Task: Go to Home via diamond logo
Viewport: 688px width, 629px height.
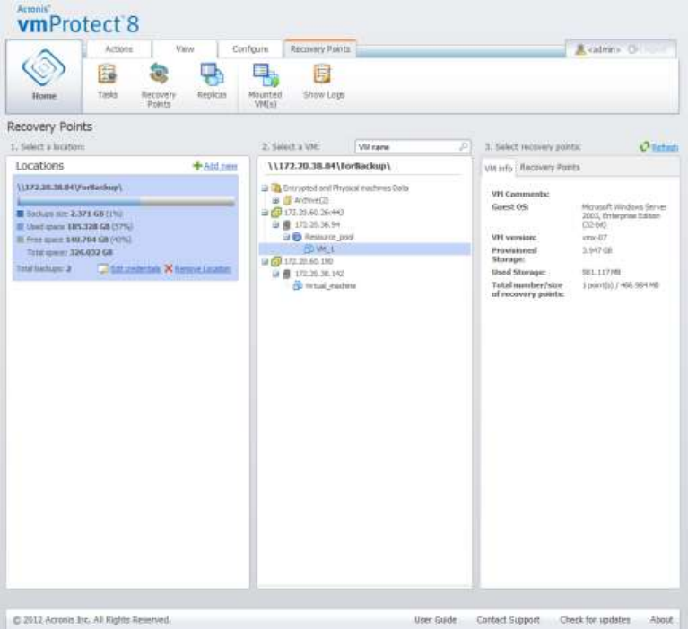Action: (44, 68)
